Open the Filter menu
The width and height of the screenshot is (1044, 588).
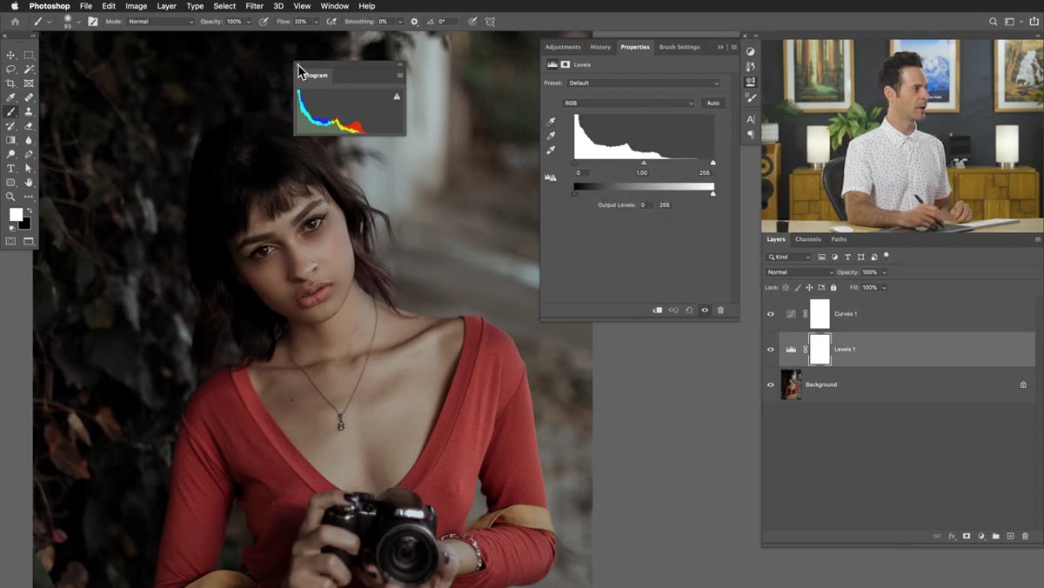pos(254,6)
